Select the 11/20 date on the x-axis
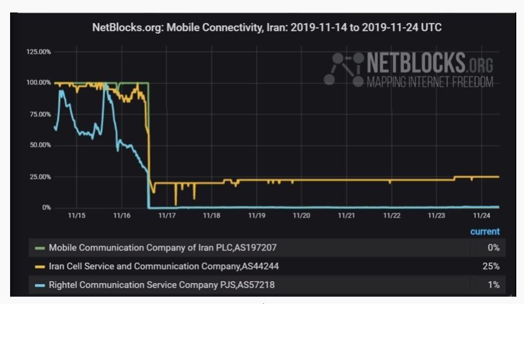This screenshot has width=524, height=337. tap(301, 215)
